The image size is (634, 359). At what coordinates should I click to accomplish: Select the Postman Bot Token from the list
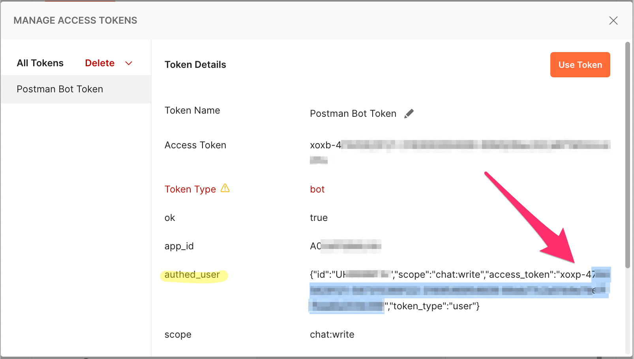60,89
